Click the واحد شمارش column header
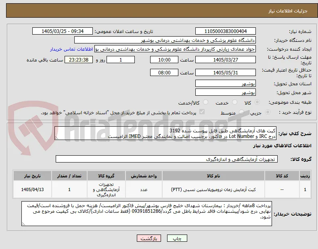Screen dimensions: 318x249 (144, 176)
